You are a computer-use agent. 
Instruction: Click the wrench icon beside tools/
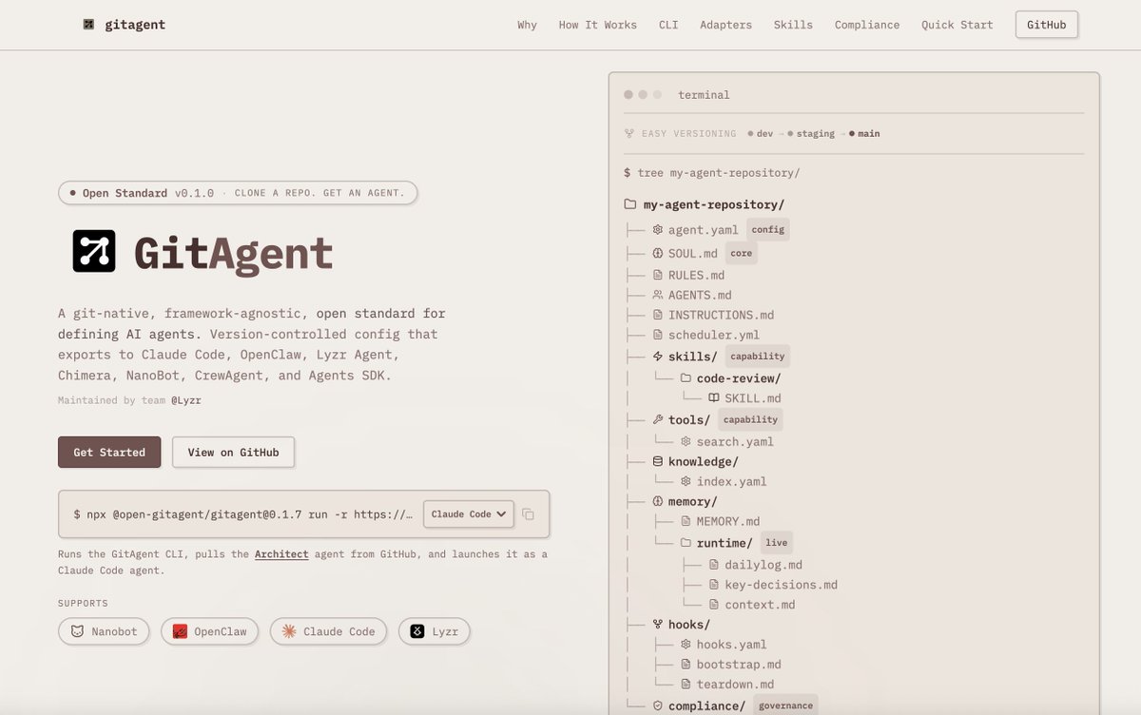tap(658, 420)
